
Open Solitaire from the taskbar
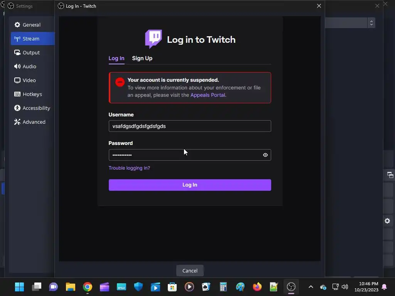coord(206,287)
